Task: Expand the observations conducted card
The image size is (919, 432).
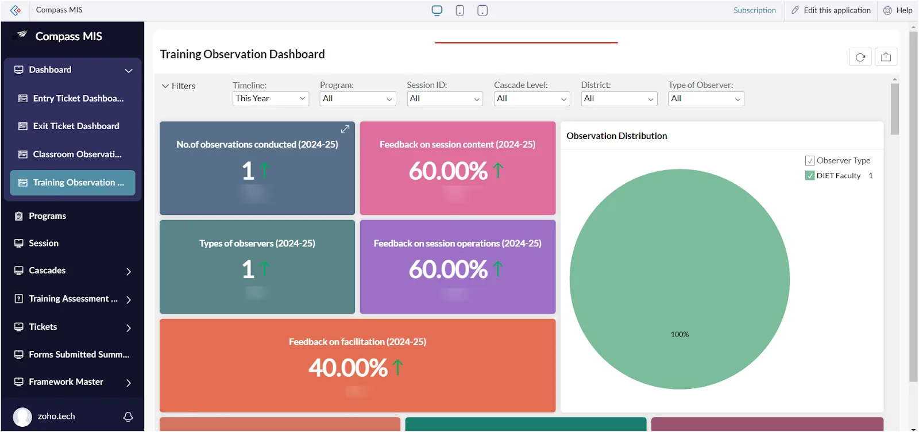Action: click(345, 129)
